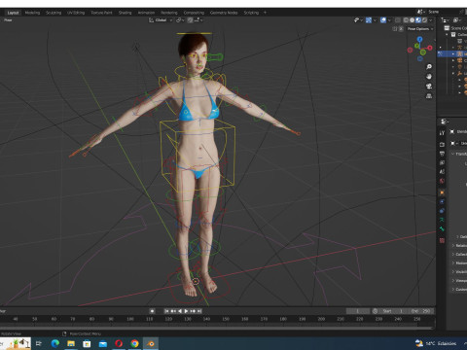This screenshot has width=467, height=350.
Task: Open the Geometry Nodes workspace tab
Action: [x=224, y=13]
